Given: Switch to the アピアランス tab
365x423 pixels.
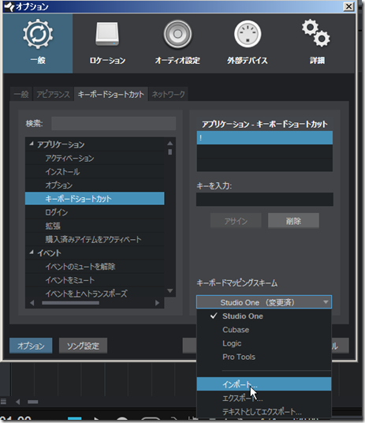Looking at the screenshot, I should 53,94.
